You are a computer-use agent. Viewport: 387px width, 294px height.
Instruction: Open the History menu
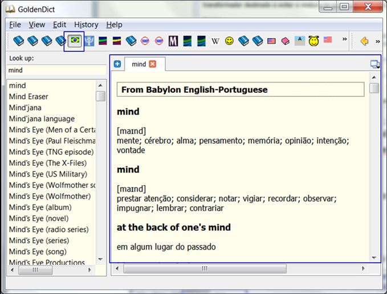coord(86,24)
